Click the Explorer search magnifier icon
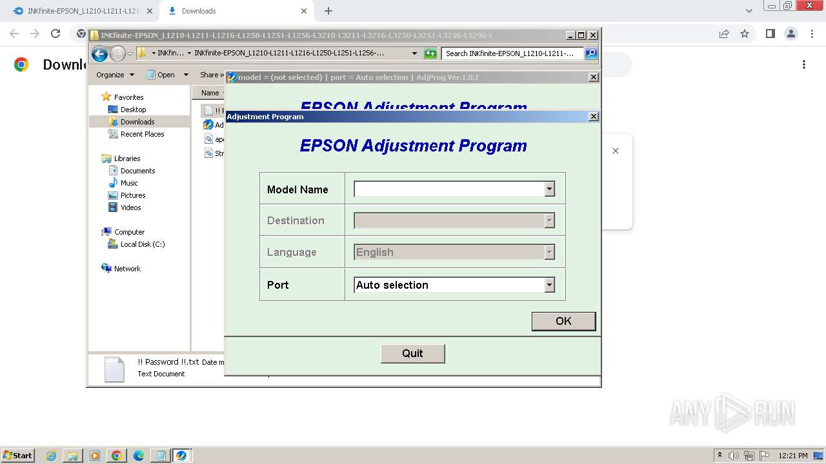The image size is (826, 464). click(591, 53)
